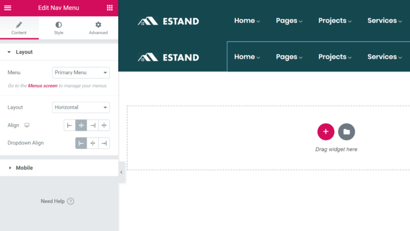Open the Layout dropdown showing Horizontal

(x=81, y=107)
